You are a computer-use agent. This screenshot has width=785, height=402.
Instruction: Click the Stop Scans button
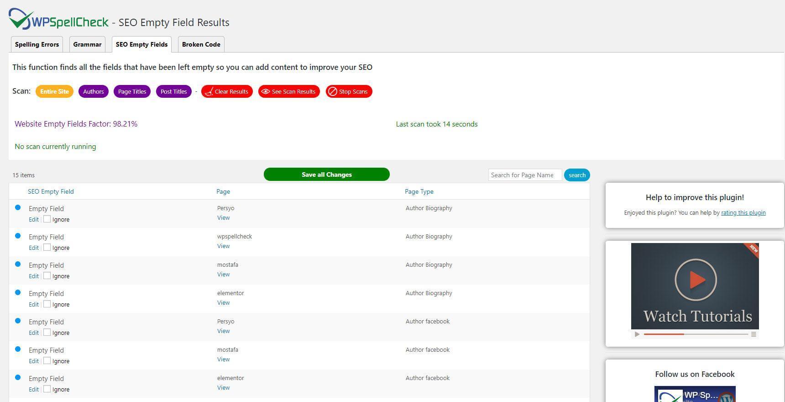point(349,91)
